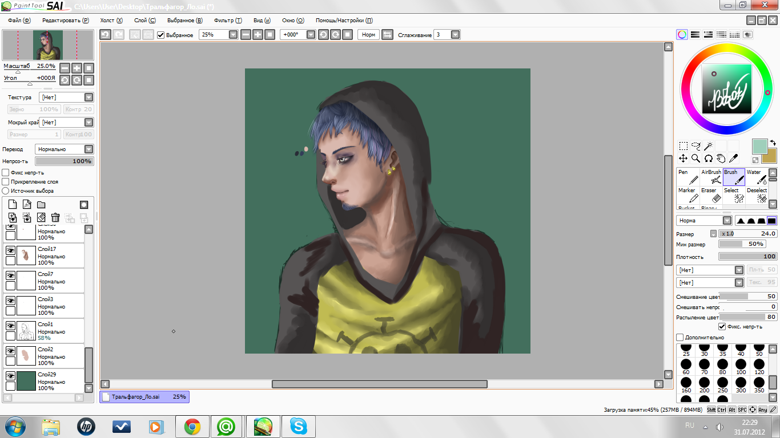780x438 pixels.
Task: Open the Слой menu
Action: coord(144,20)
